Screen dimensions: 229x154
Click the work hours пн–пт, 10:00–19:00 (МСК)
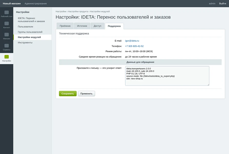click(139, 51)
